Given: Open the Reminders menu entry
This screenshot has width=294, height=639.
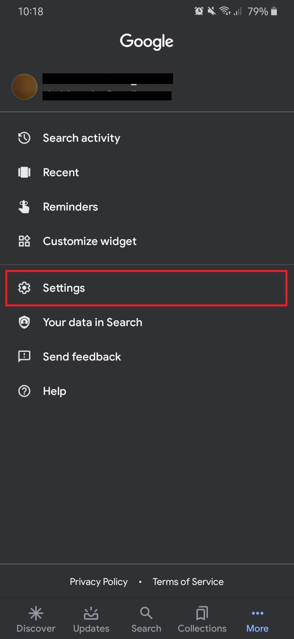Looking at the screenshot, I should click(70, 207).
